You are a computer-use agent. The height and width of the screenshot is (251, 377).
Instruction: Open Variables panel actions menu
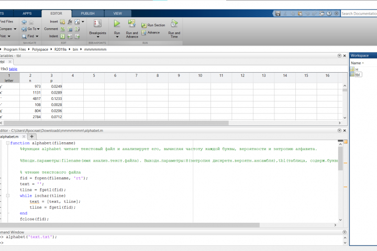(339, 56)
